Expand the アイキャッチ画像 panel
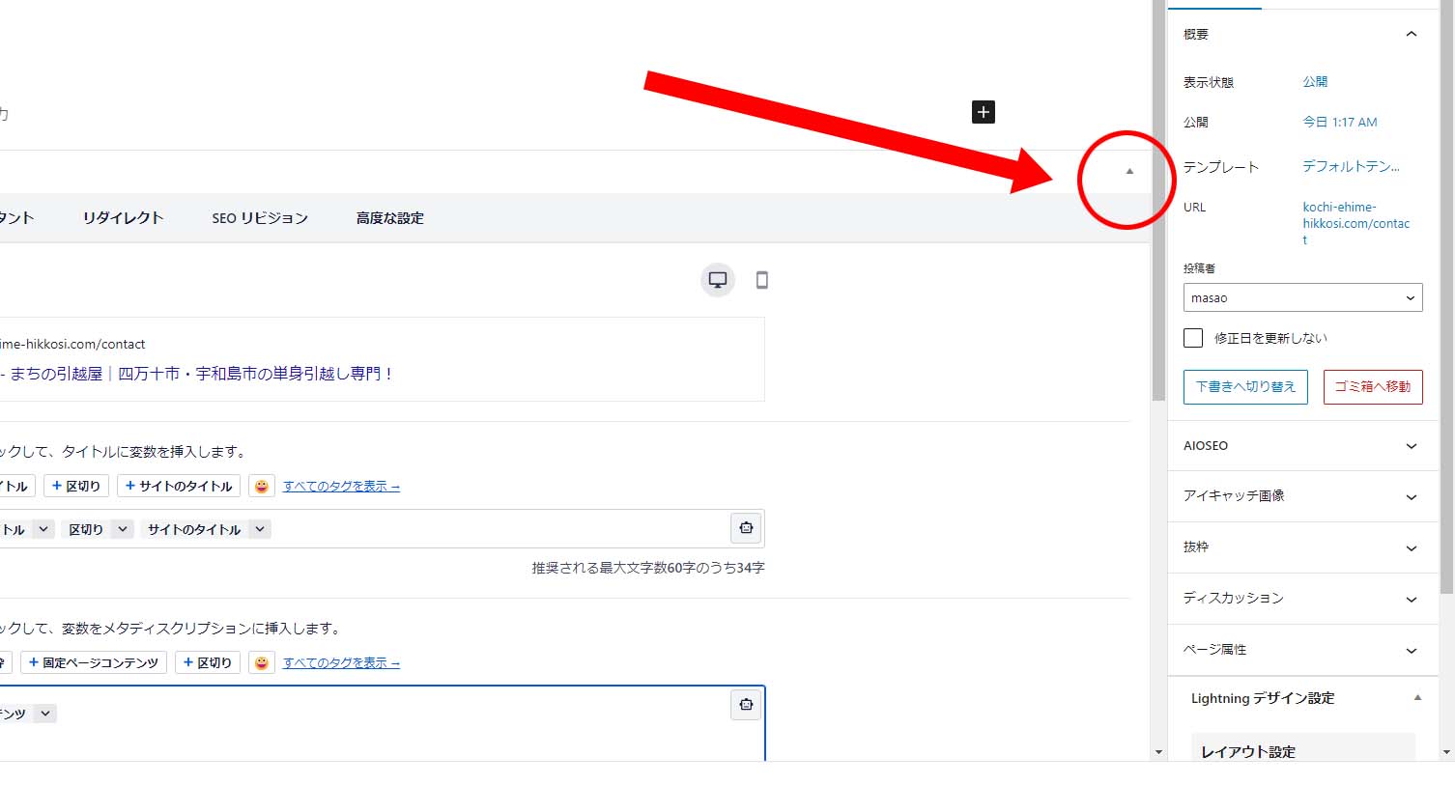The height and width of the screenshot is (785, 1455). point(1302,496)
